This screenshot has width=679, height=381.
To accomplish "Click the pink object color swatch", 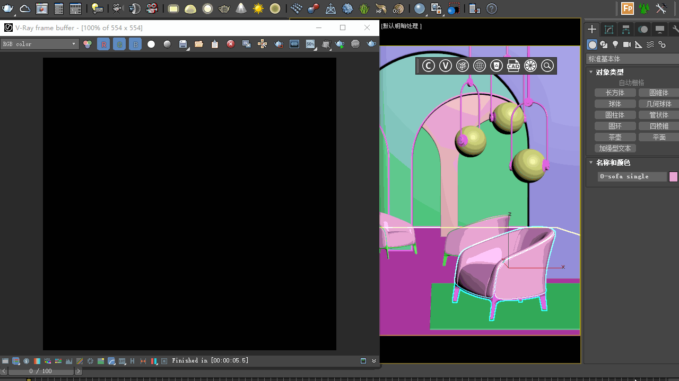I will click(x=673, y=177).
